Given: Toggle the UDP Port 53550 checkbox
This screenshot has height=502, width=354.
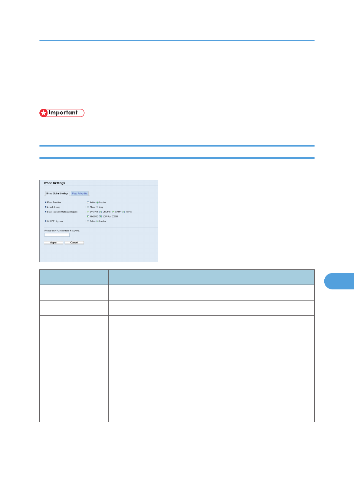Looking at the screenshot, I should pyautogui.click(x=101, y=216).
